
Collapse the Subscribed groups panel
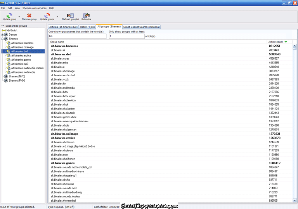(3, 26)
